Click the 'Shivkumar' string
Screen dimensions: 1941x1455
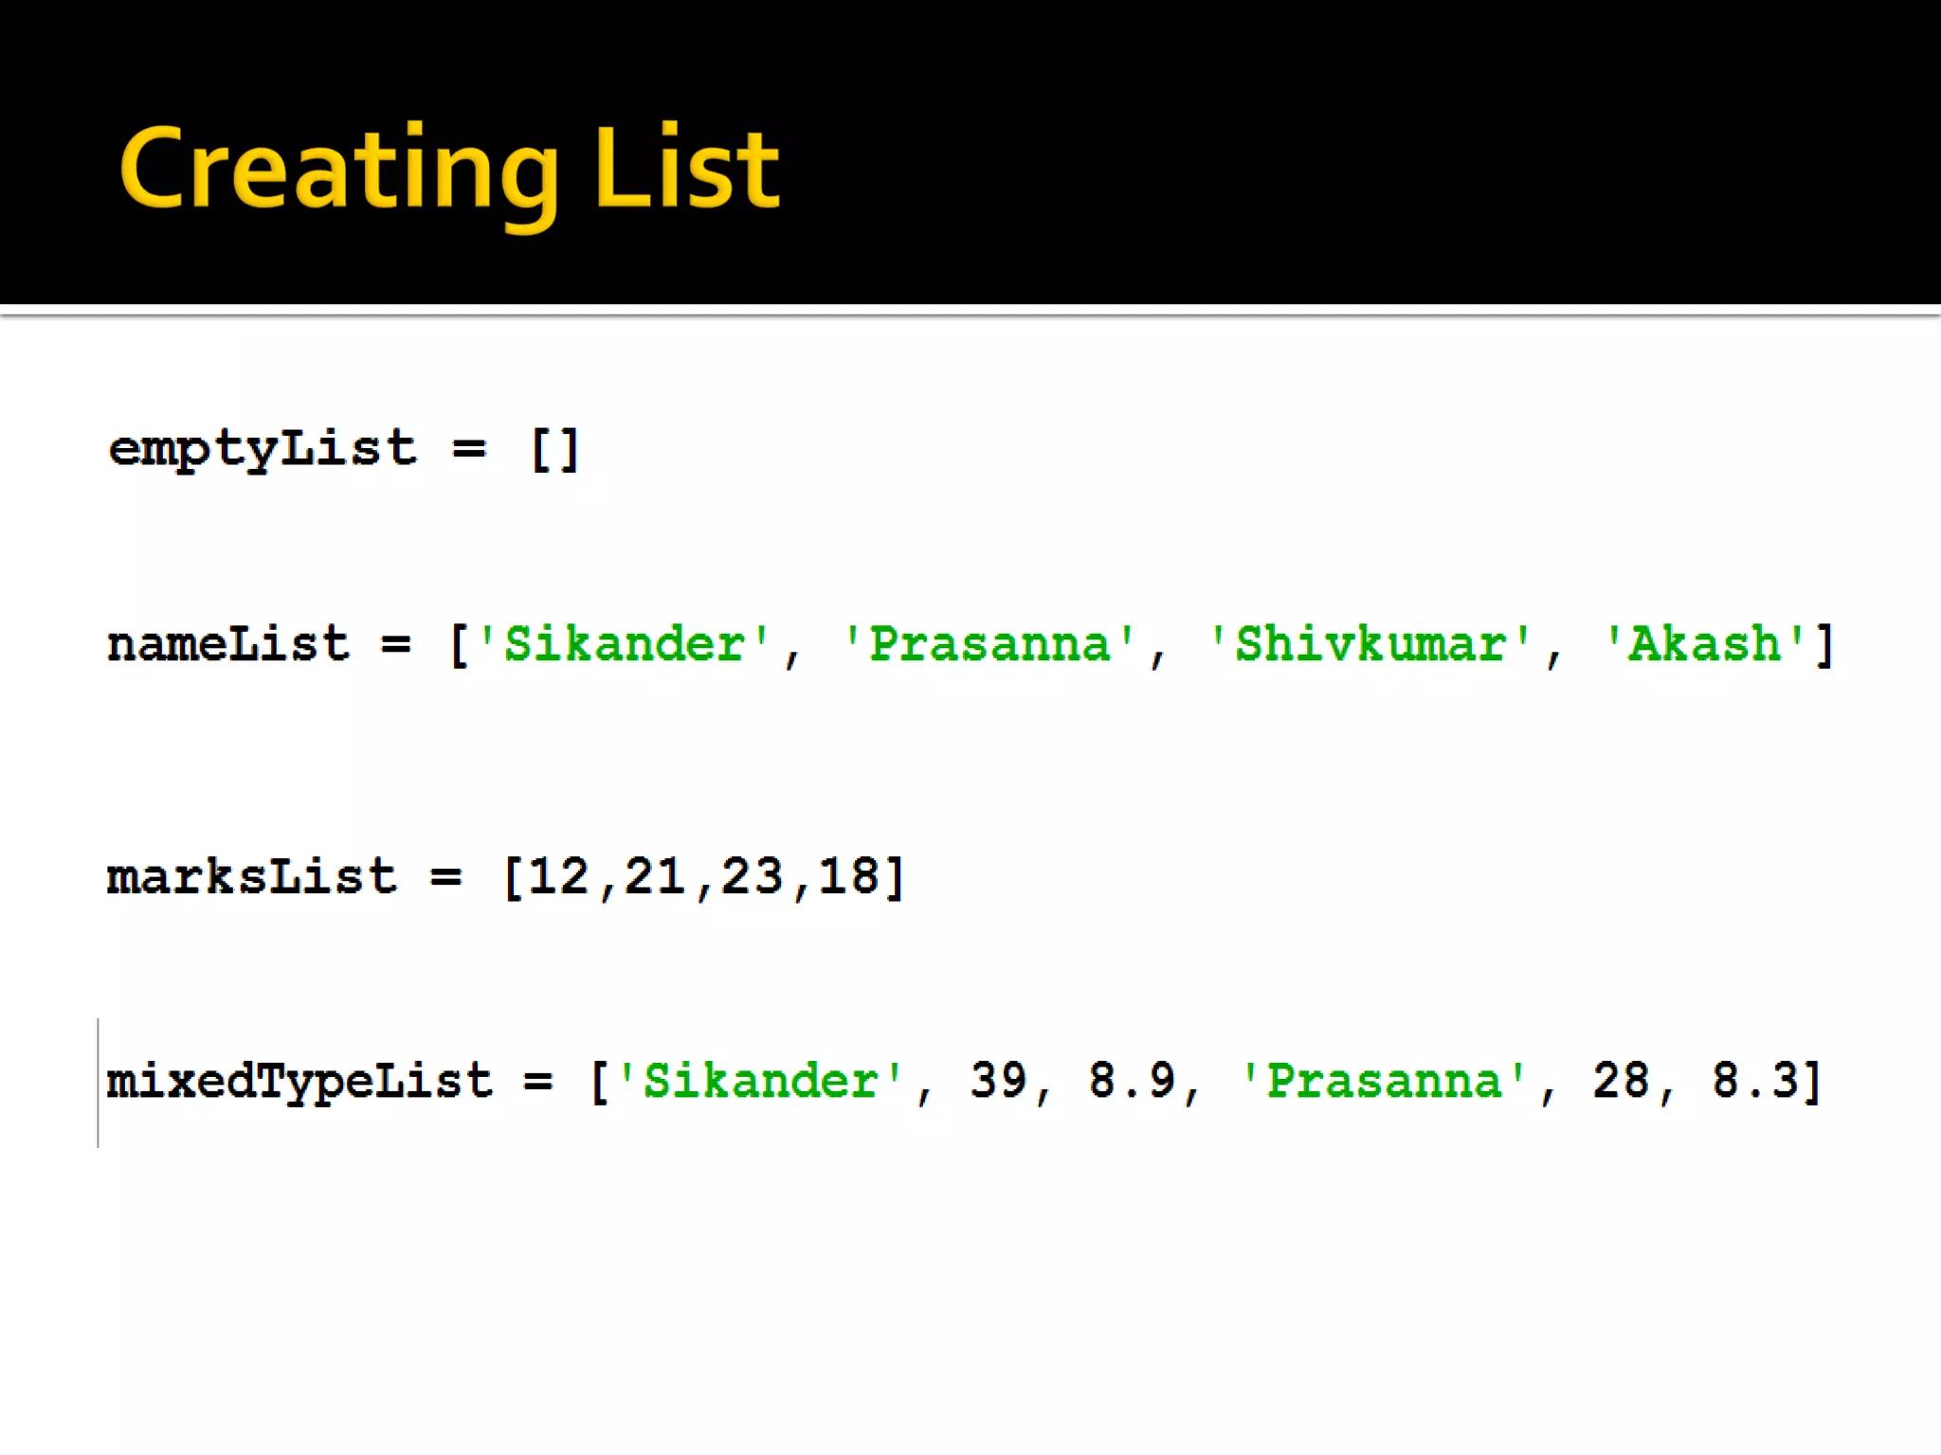click(1370, 644)
